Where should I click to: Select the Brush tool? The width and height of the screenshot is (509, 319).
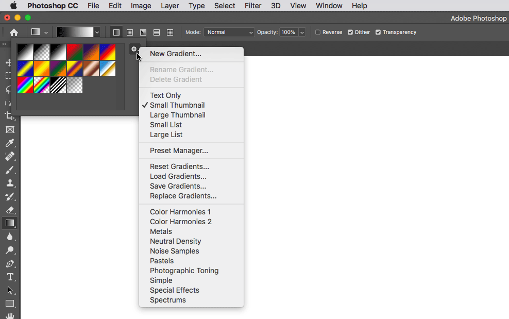click(10, 170)
